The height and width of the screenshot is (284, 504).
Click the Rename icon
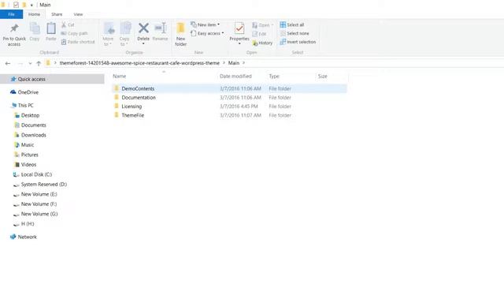click(x=161, y=28)
